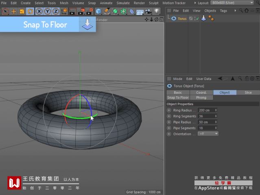The width and height of the screenshot is (260, 195).
Task: Click the Cube primitive icon
Action: click(x=98, y=11)
